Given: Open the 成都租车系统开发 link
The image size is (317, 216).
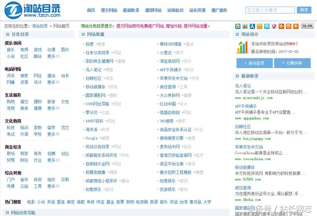Looking at the screenshot, I should point(101,155).
